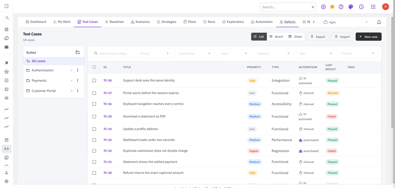Switch to the Runs tab
Viewport: 395px width, 188px height.
(209, 22)
